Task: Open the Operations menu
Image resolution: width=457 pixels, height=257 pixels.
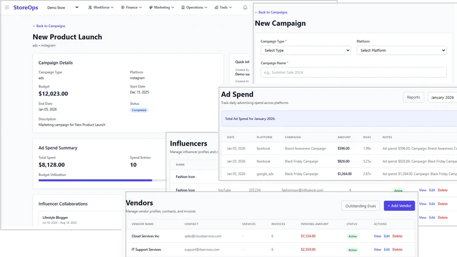Action: click(194, 7)
